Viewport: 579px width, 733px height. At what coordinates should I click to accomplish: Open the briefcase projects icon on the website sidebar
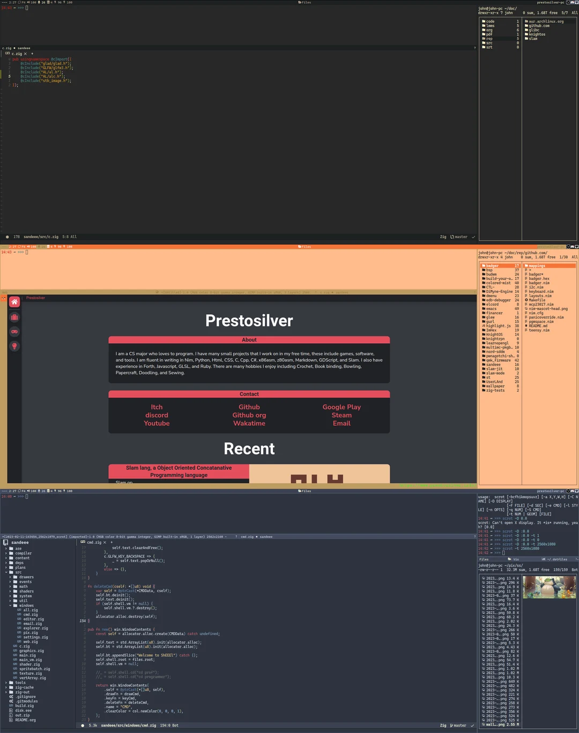tap(14, 317)
